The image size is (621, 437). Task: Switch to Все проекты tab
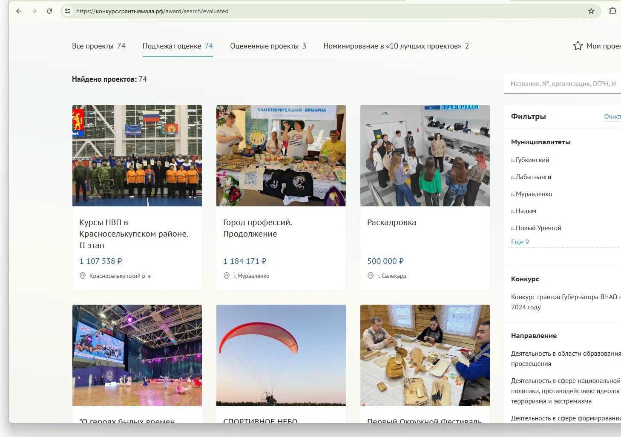click(x=98, y=46)
